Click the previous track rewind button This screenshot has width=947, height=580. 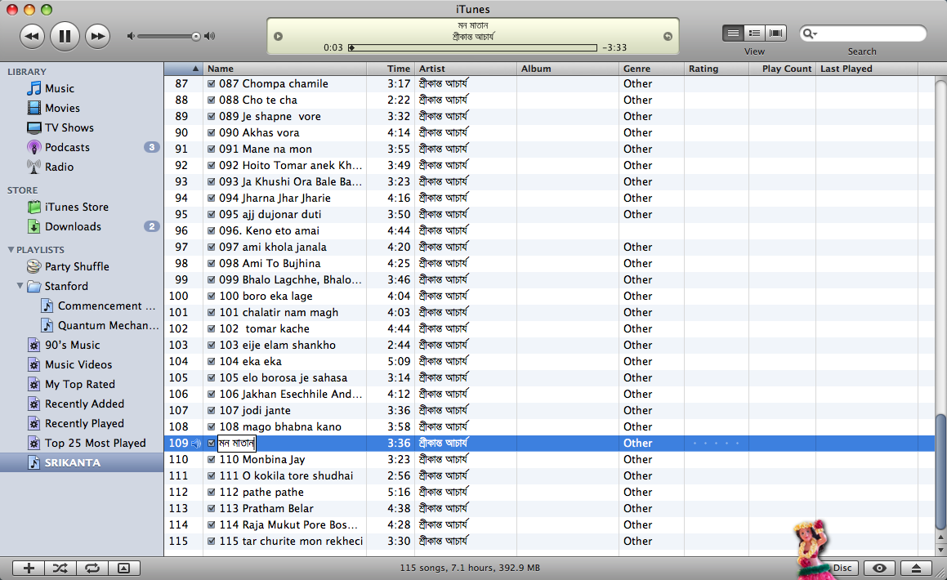pos(32,36)
